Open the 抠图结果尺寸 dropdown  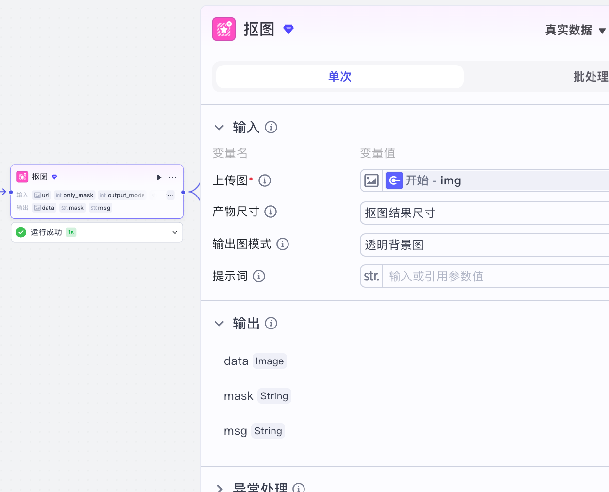[485, 213]
